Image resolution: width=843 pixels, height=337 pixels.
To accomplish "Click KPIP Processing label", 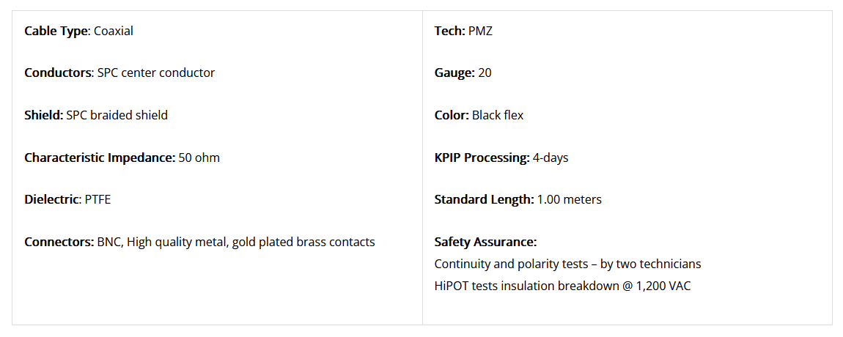I will pos(482,158).
